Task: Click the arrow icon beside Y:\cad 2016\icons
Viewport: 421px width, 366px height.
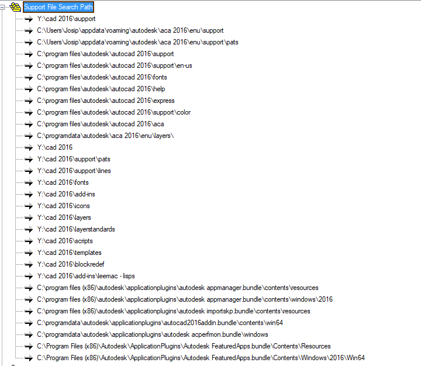Action: click(x=29, y=206)
